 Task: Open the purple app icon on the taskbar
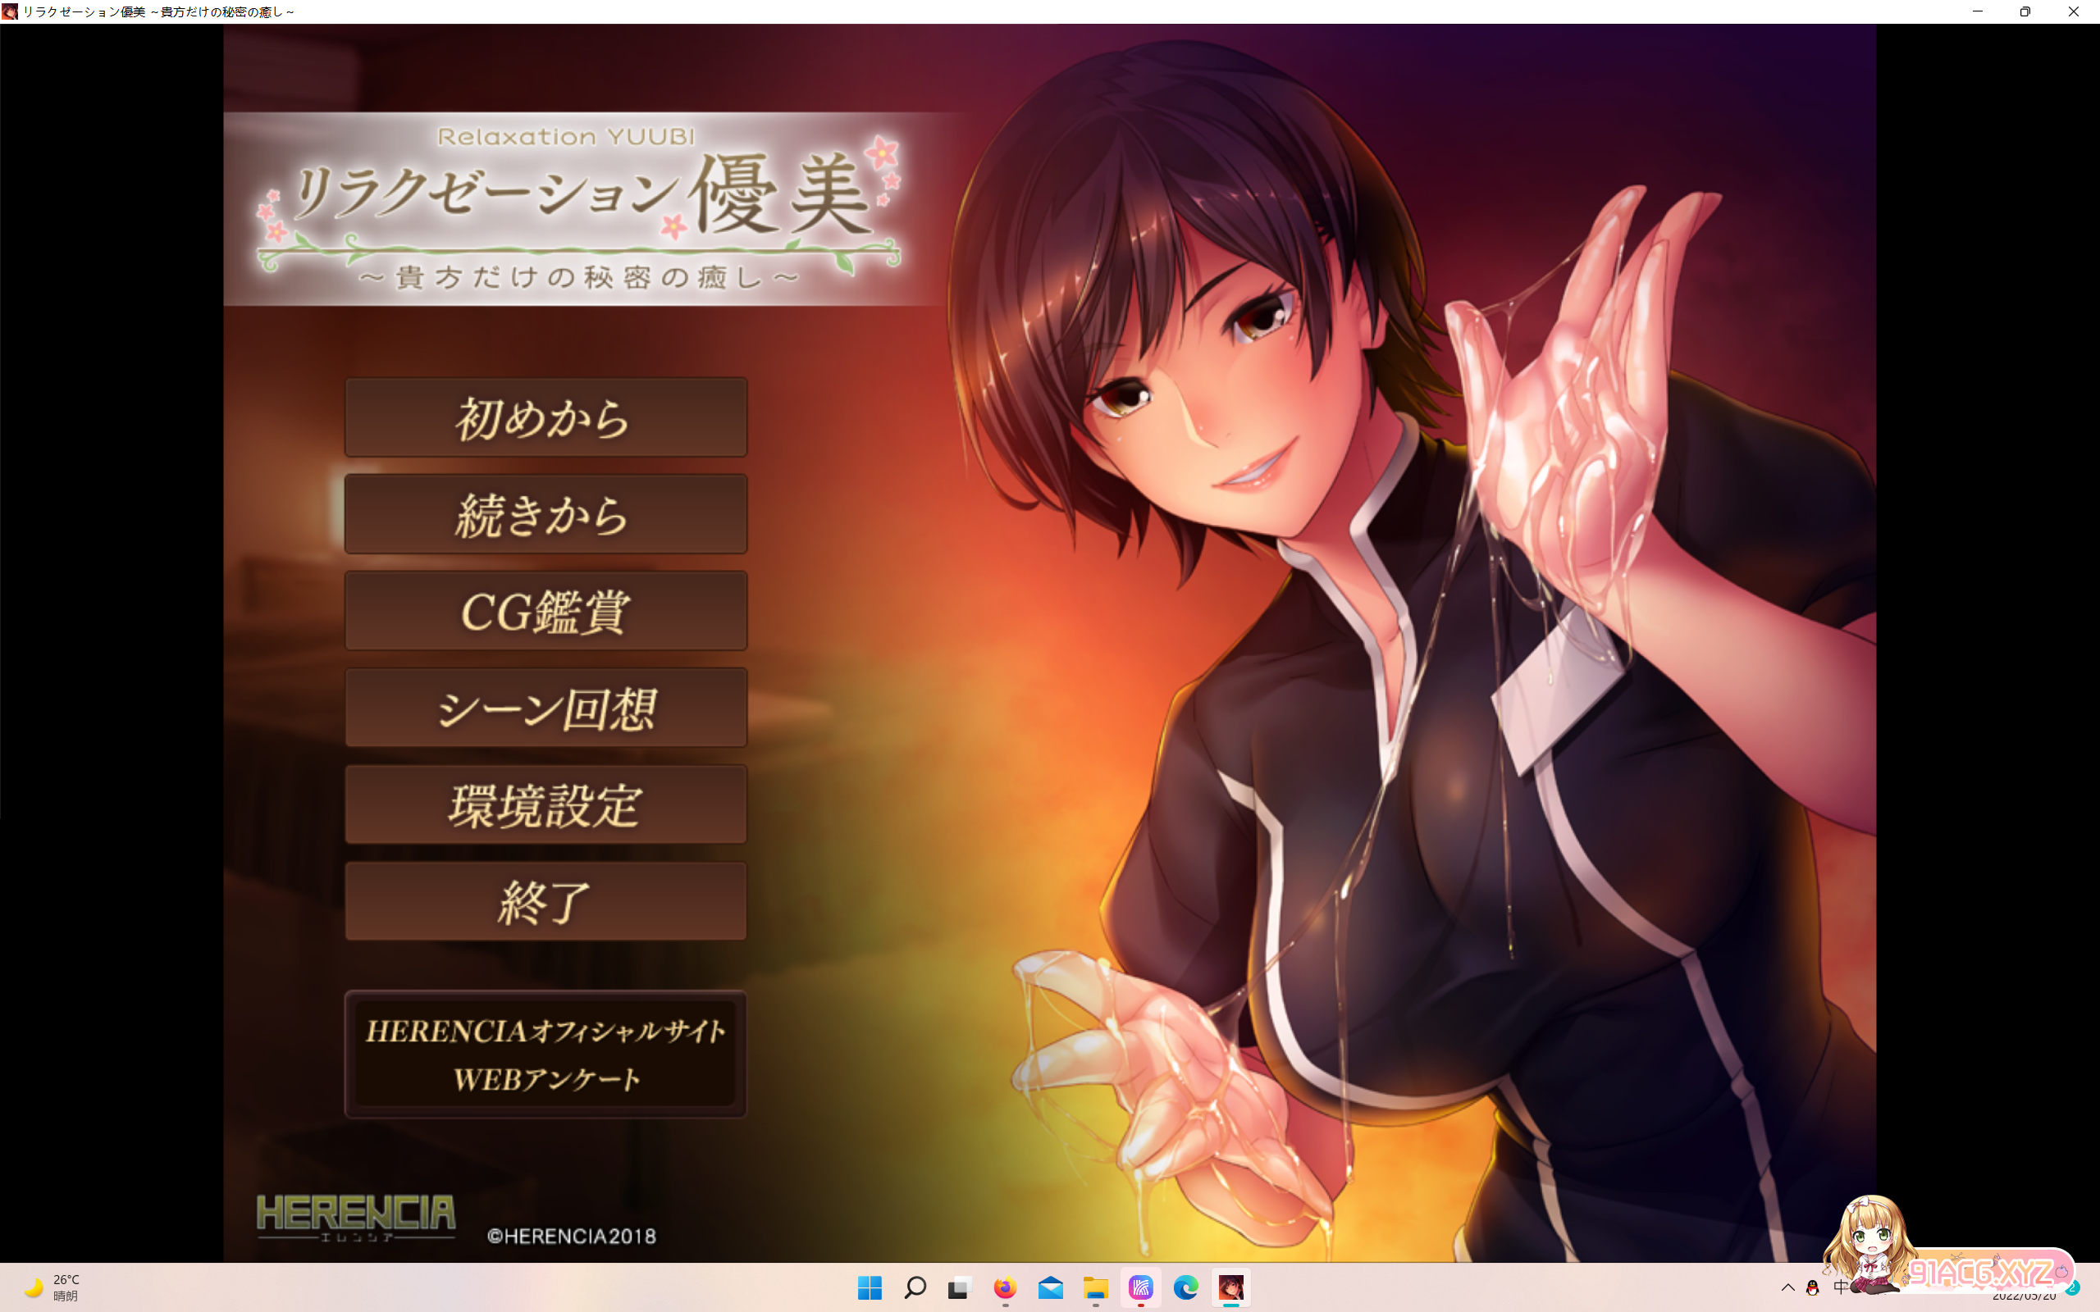[x=1140, y=1287]
